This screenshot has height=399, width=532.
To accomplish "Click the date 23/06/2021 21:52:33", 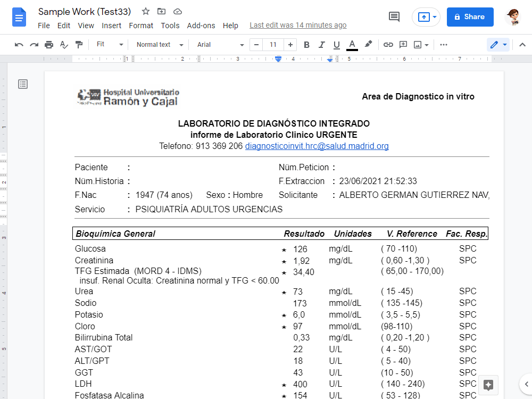I will [x=378, y=181].
